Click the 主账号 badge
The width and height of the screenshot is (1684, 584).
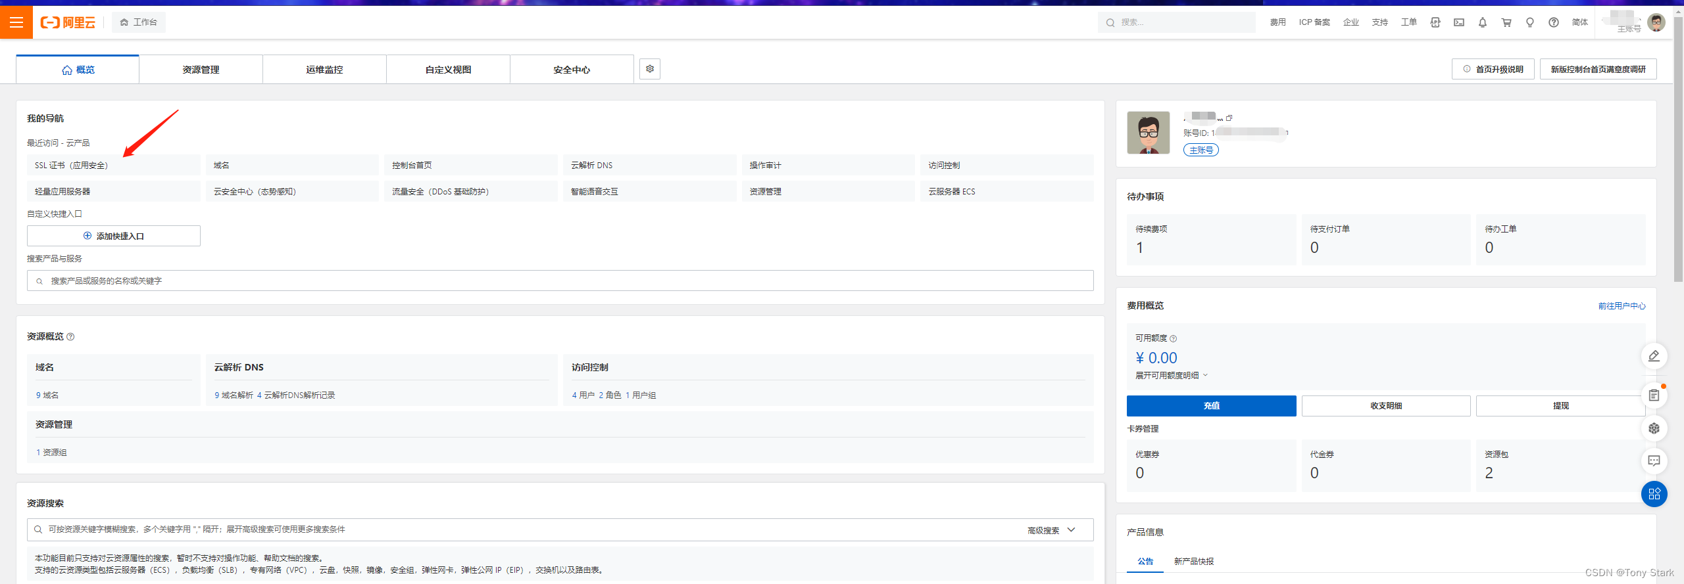pos(1201,150)
